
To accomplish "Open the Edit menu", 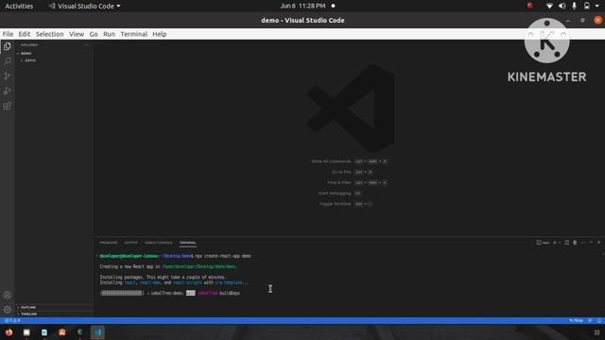I will 25,34.
